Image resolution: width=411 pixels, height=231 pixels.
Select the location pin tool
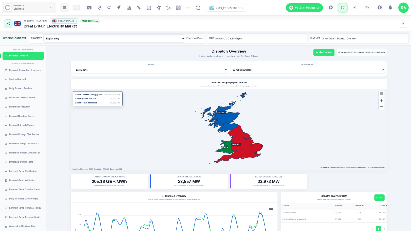coord(99,8)
